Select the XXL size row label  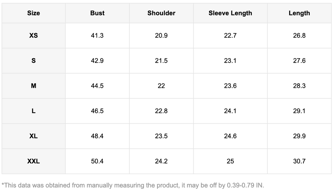click(33, 161)
